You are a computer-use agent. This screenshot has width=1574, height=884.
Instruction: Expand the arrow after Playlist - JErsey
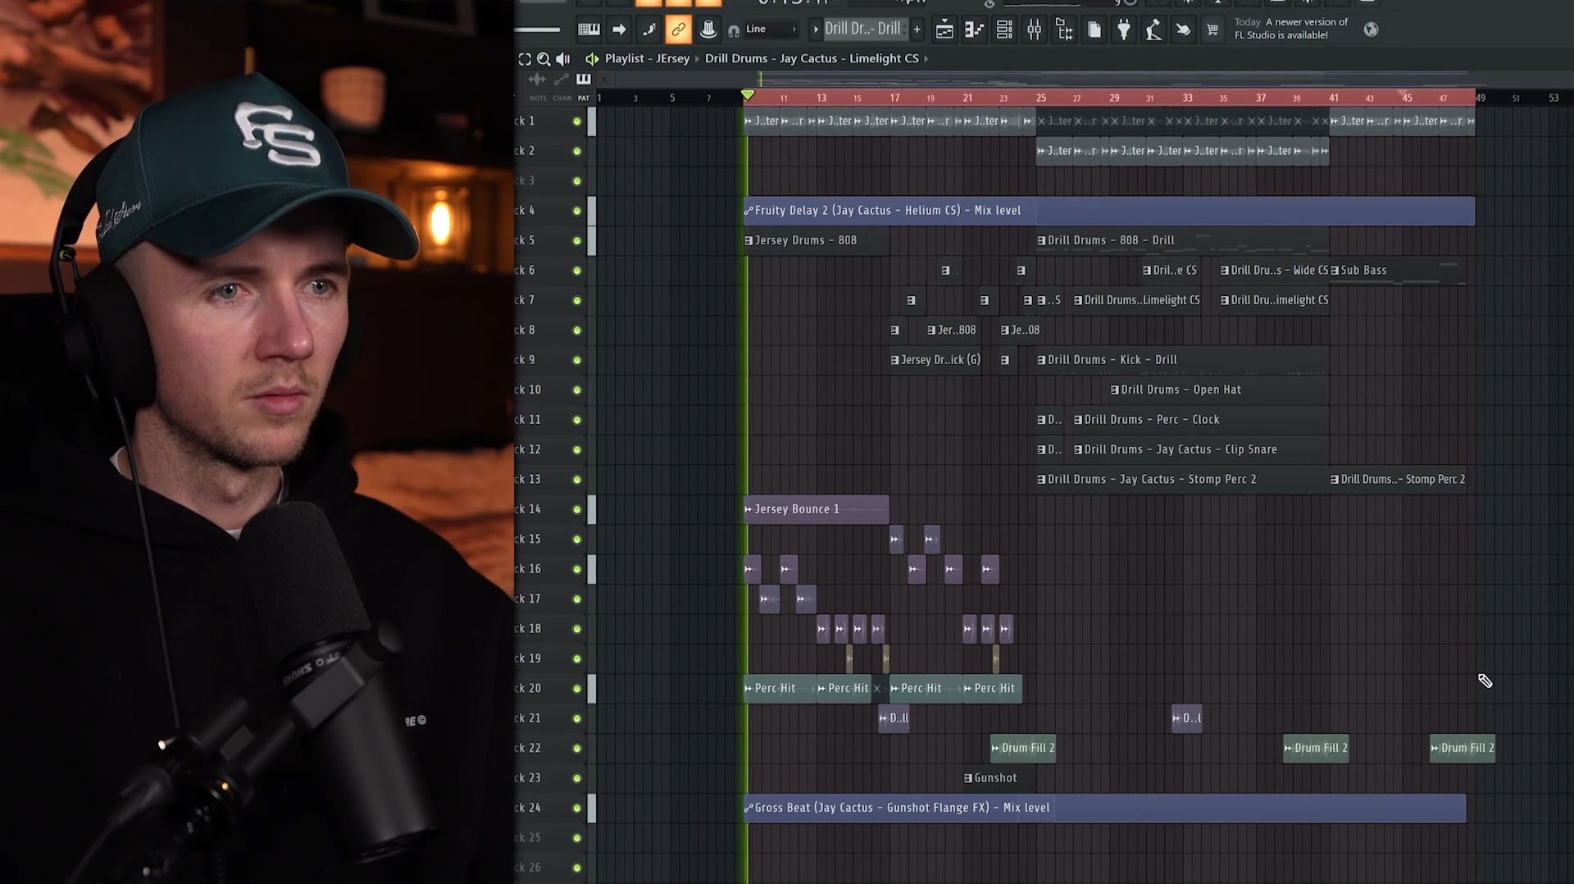[x=698, y=59]
